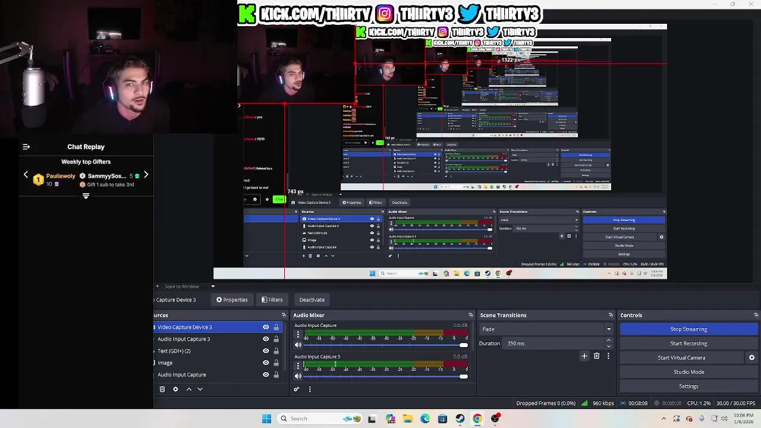The width and height of the screenshot is (761, 428).
Task: Hide the Image source
Action: point(266,363)
